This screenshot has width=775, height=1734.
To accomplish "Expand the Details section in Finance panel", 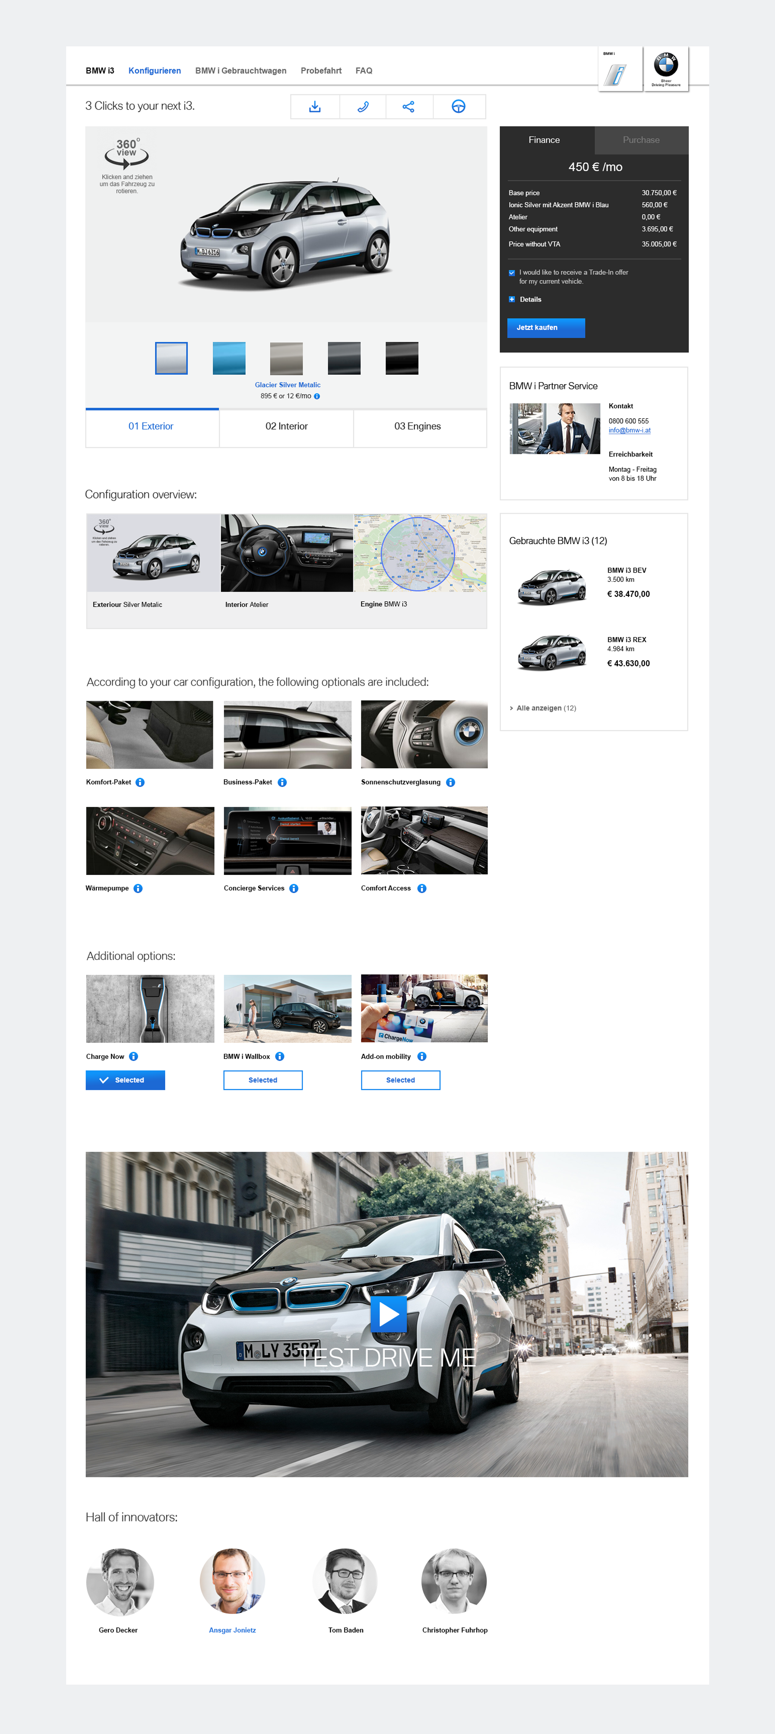I will [x=512, y=299].
